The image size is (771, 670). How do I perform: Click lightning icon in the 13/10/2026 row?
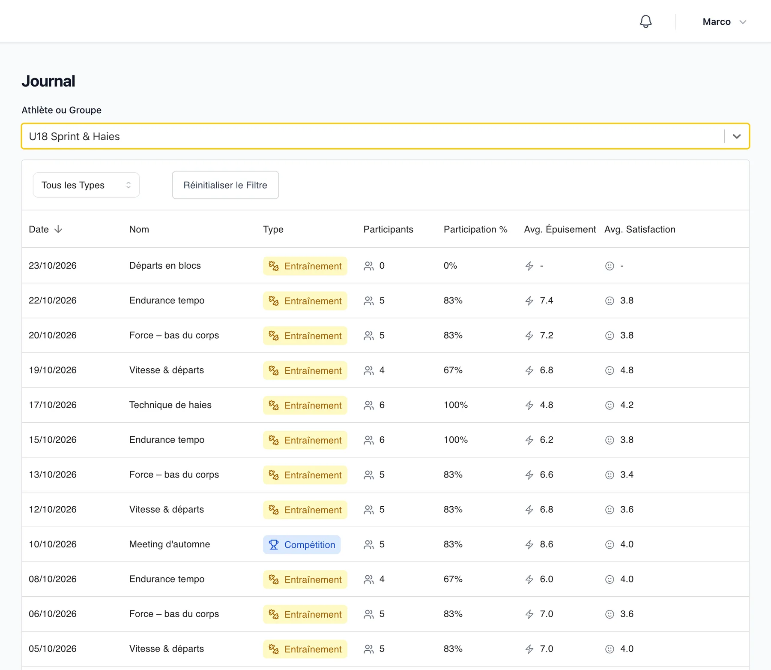click(x=529, y=475)
